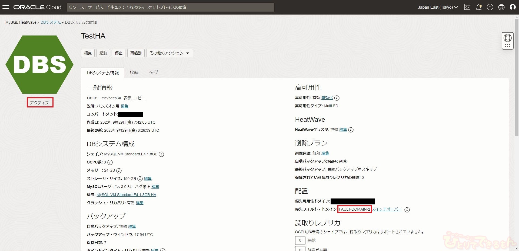This screenshot has height=251, width=519.
Task: Switch to the 接続 tab
Action: click(x=134, y=72)
